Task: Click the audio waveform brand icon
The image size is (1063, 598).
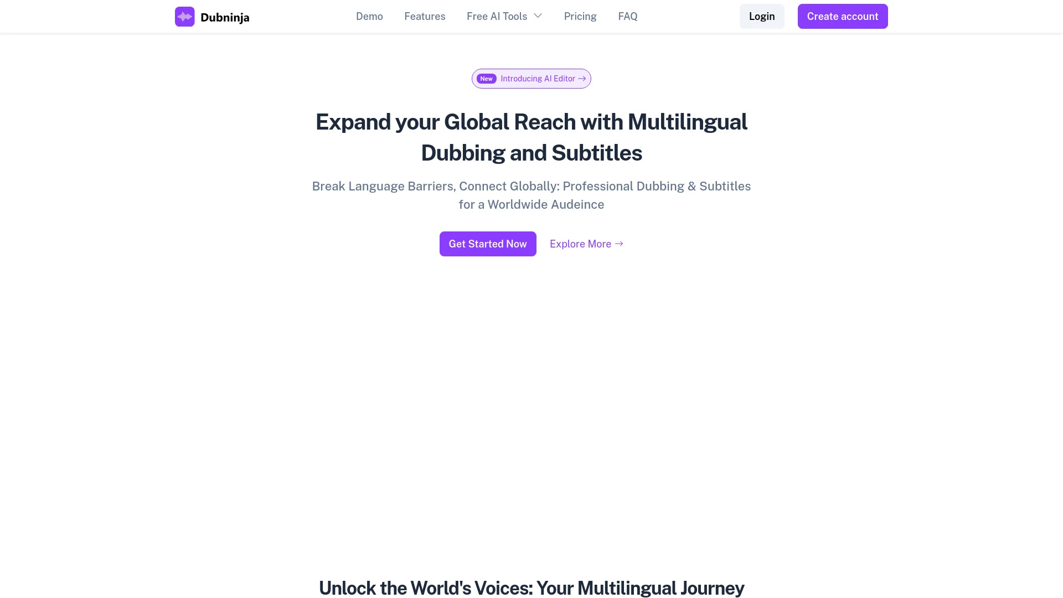Action: pos(185,16)
